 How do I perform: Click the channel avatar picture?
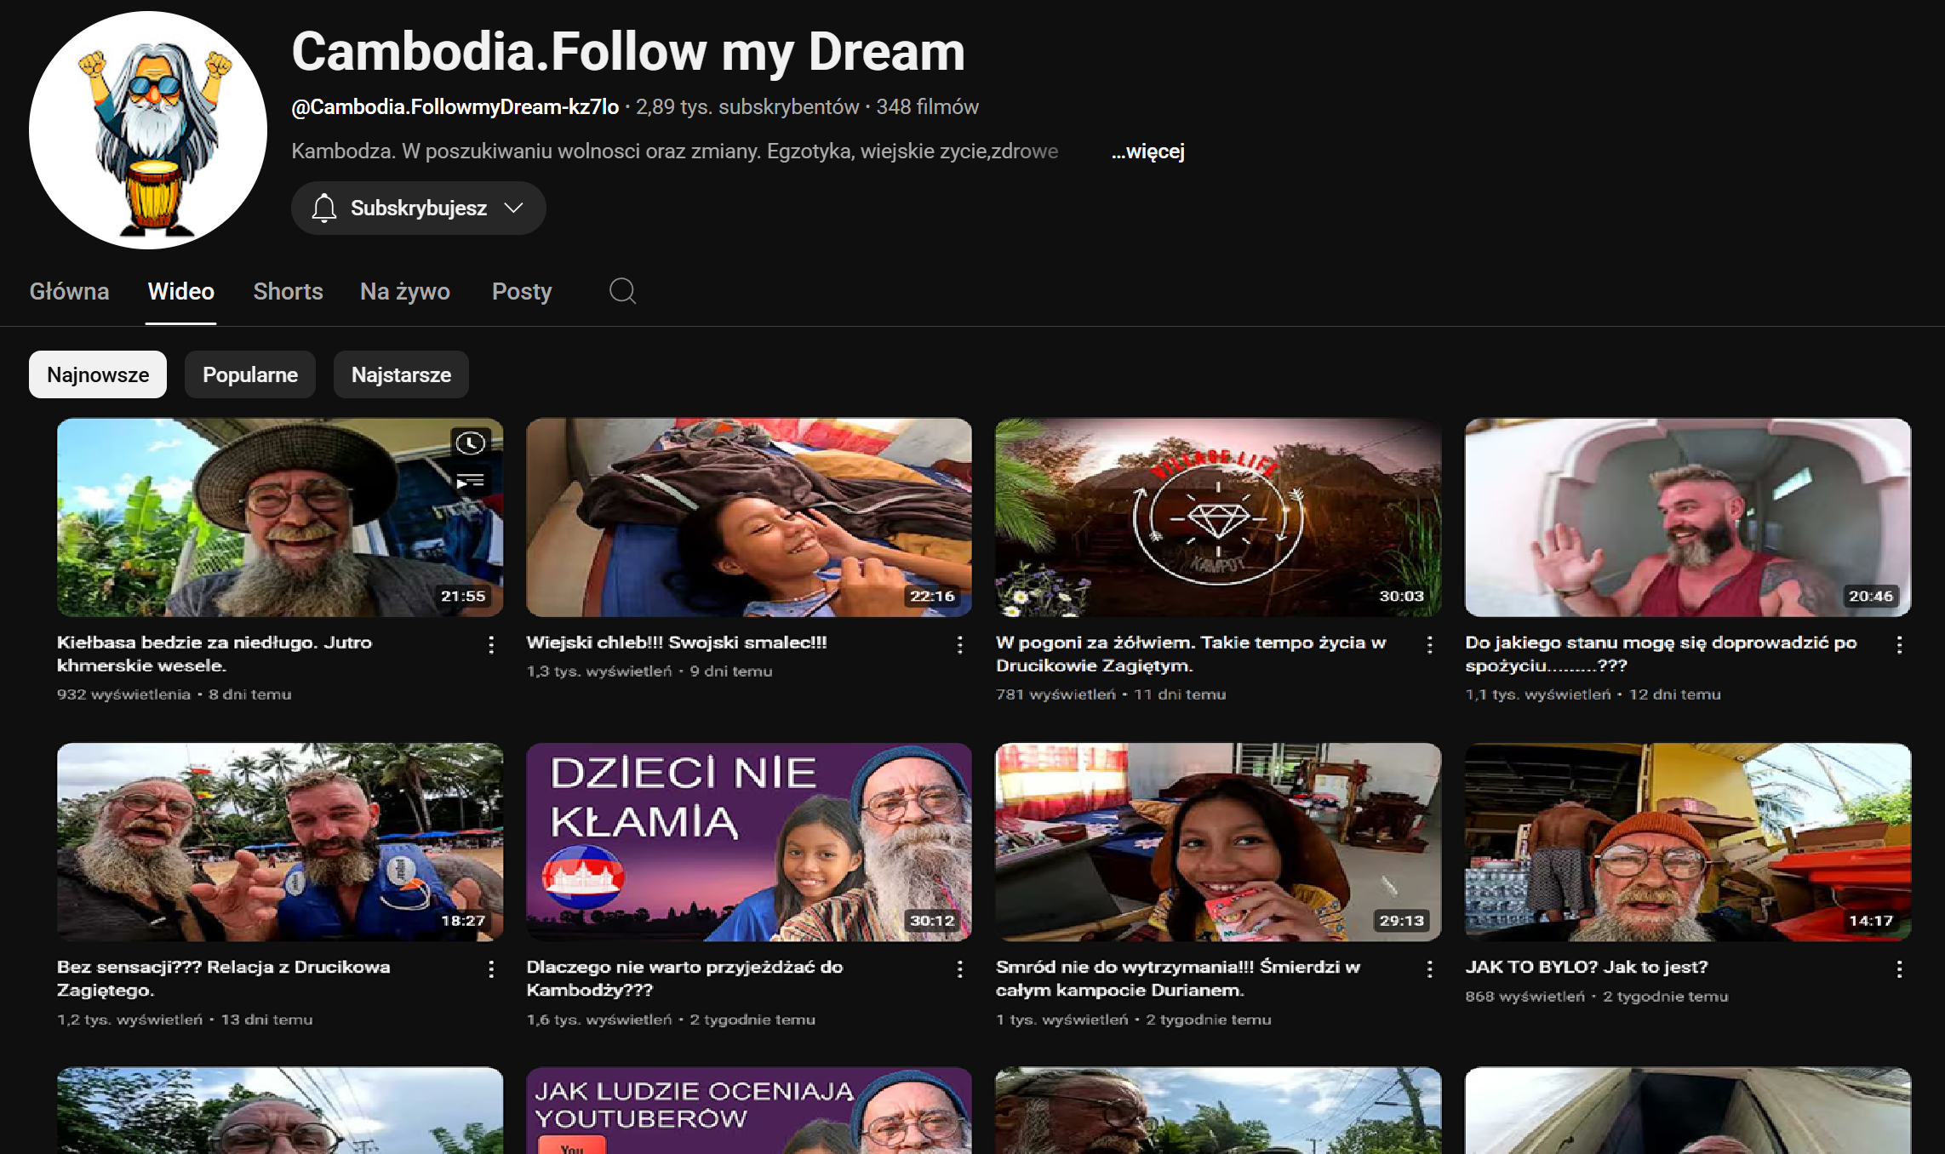coord(148,130)
